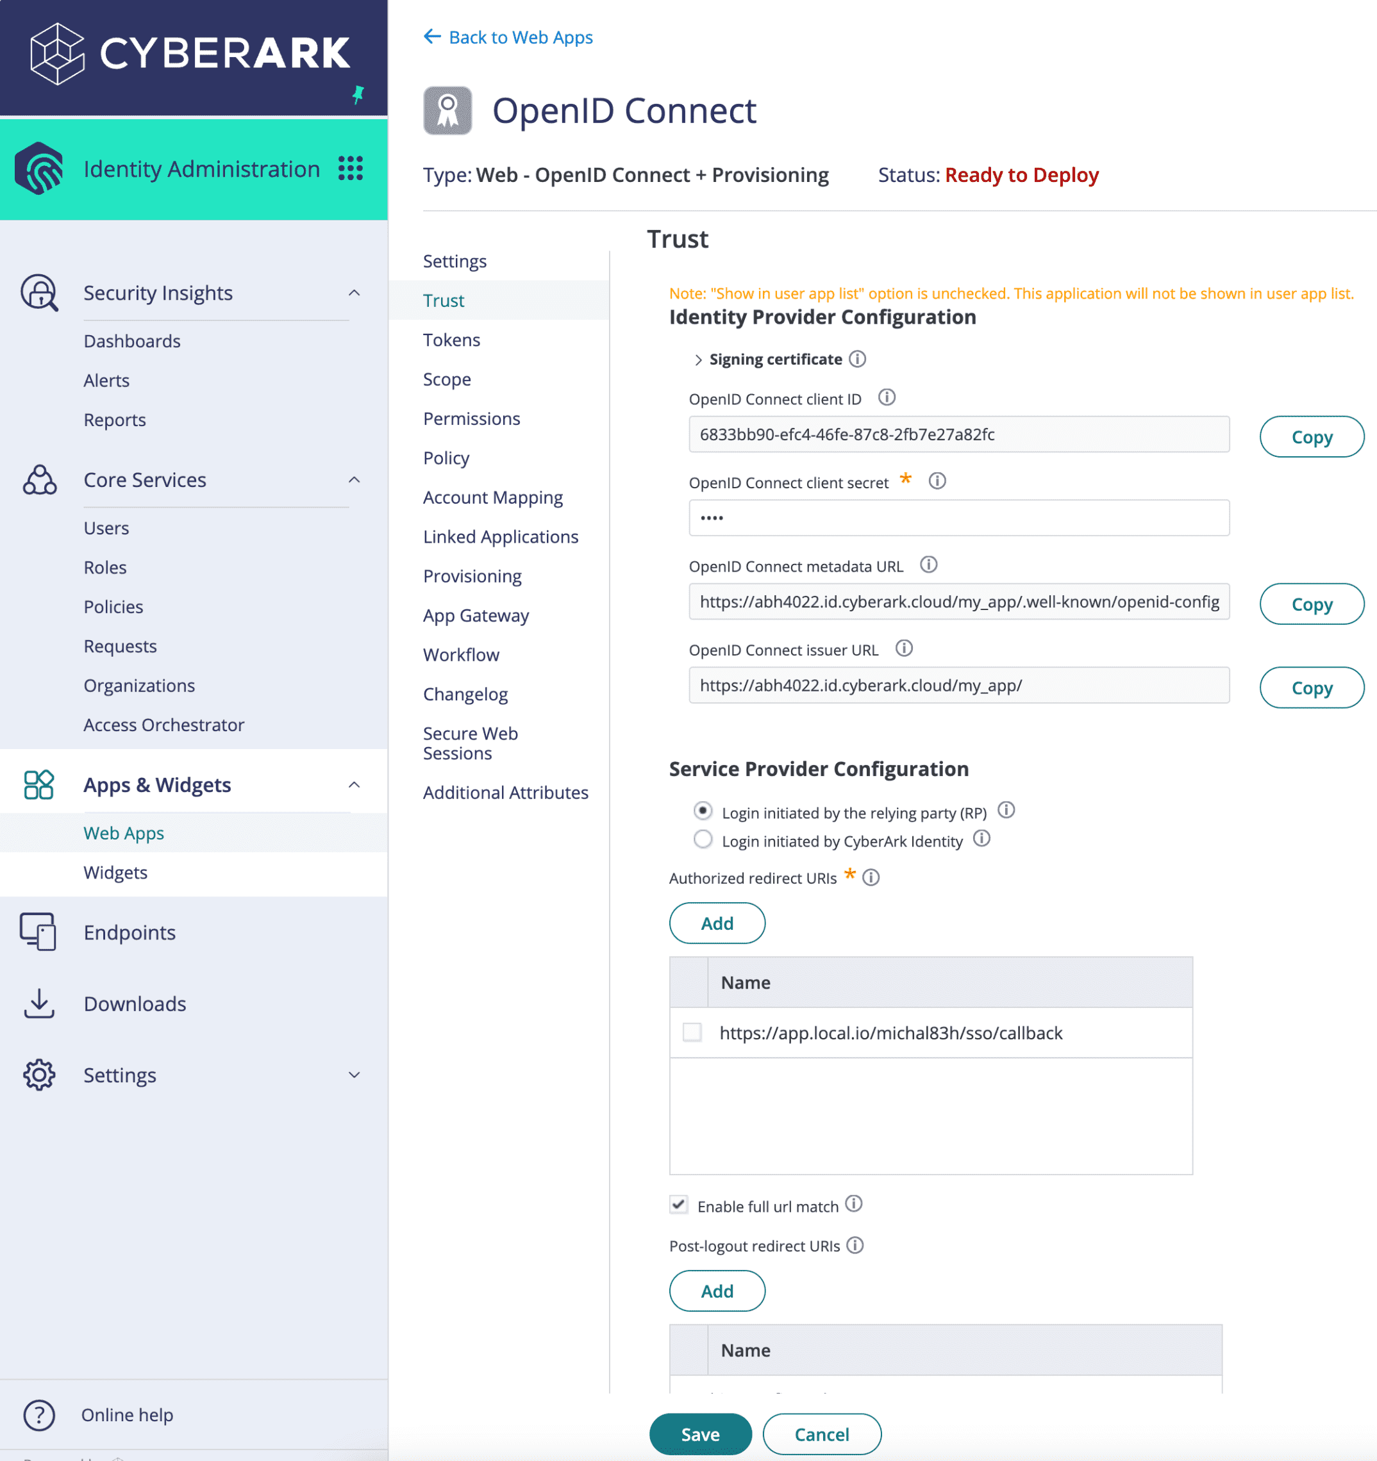Collapse the Core Services menu
Viewport: 1377px width, 1461px height.
click(355, 480)
